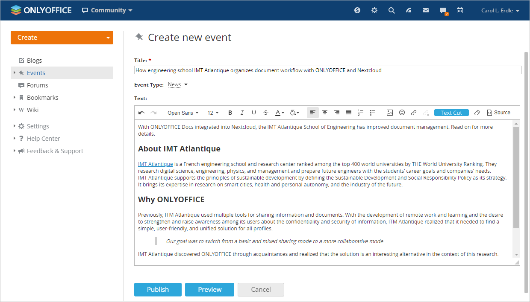530x302 pixels.
Task: Open Forums in the sidebar
Action: pyautogui.click(x=37, y=85)
